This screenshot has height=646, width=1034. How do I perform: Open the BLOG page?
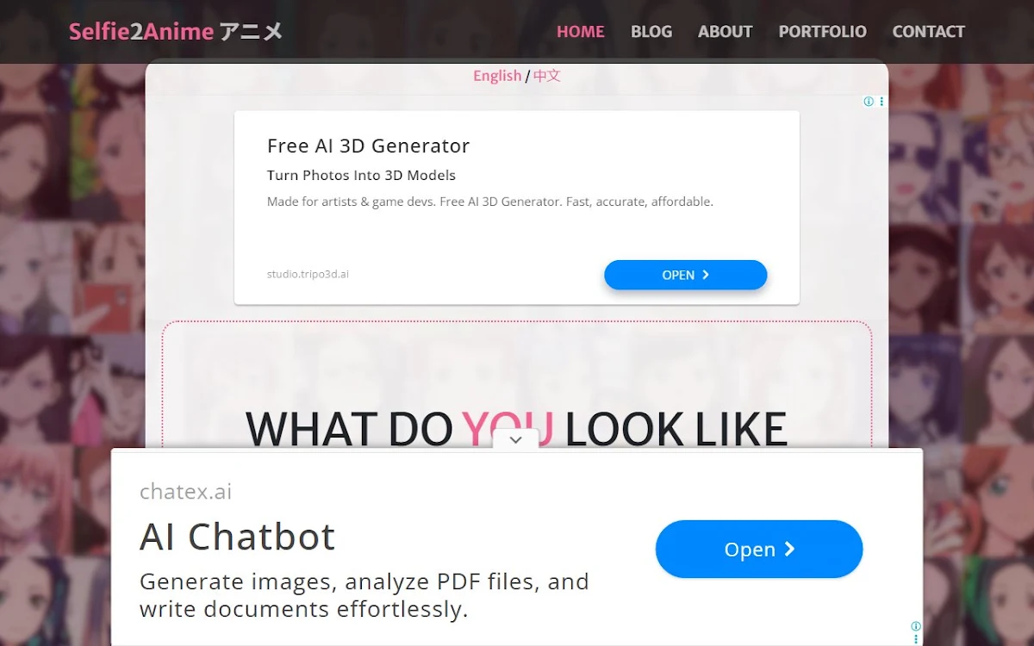[x=651, y=32]
